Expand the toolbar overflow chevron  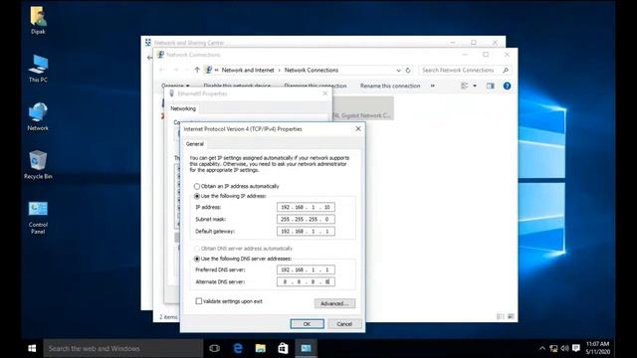[433, 86]
